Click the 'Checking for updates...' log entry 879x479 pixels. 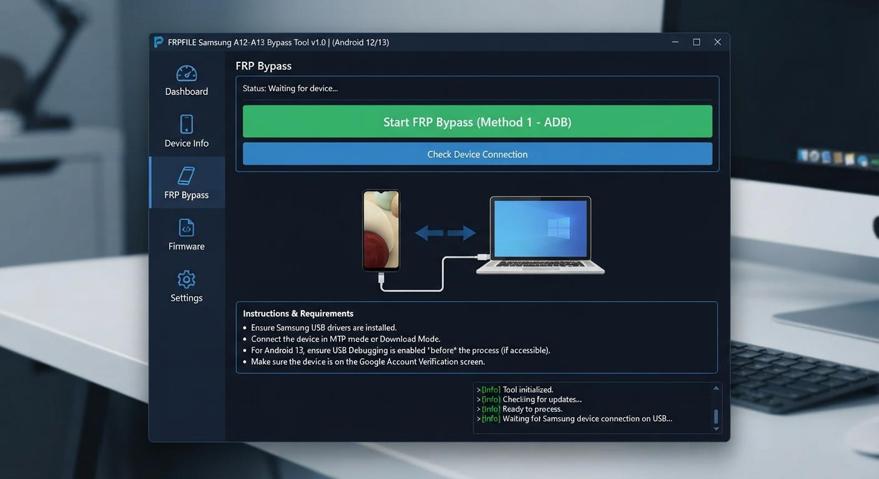pos(529,399)
